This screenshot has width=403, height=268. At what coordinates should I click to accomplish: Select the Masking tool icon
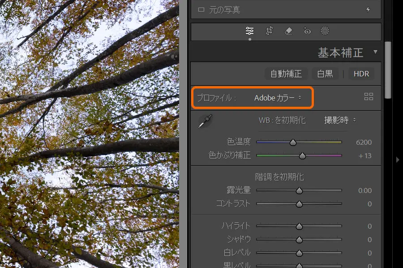(x=325, y=31)
